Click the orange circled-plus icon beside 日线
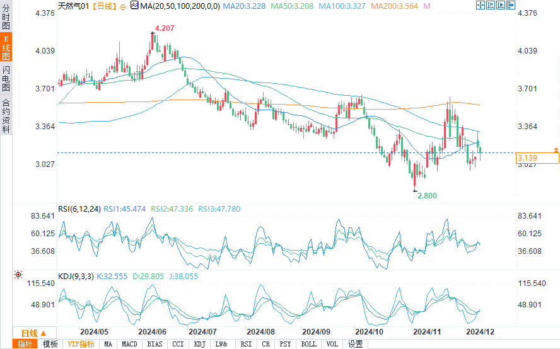This screenshot has height=349, width=560. pyautogui.click(x=123, y=7)
